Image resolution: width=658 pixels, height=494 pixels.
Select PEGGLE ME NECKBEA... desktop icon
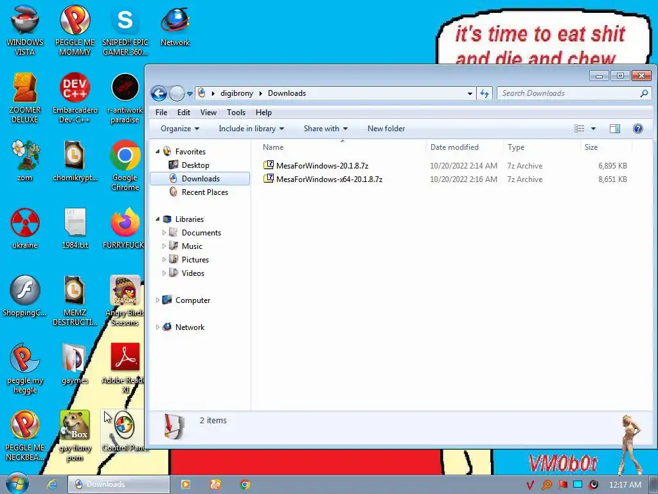coord(25,436)
